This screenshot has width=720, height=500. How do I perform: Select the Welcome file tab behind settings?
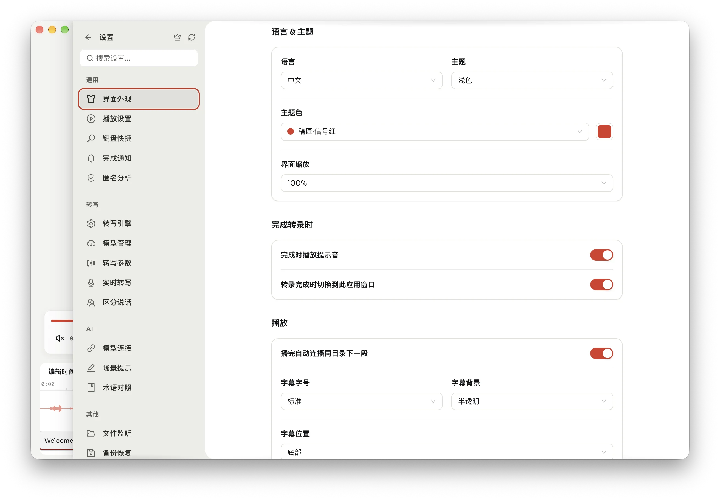(x=57, y=441)
